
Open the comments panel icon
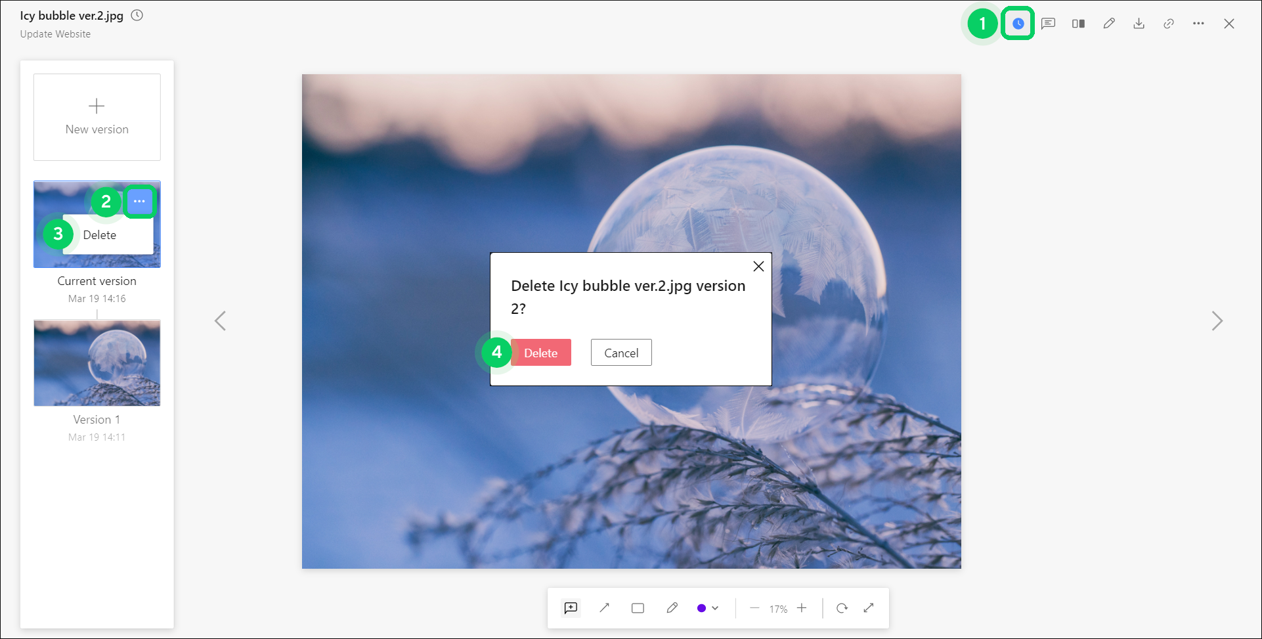(1048, 24)
